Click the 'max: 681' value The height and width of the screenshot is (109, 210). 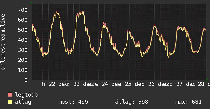188,102
